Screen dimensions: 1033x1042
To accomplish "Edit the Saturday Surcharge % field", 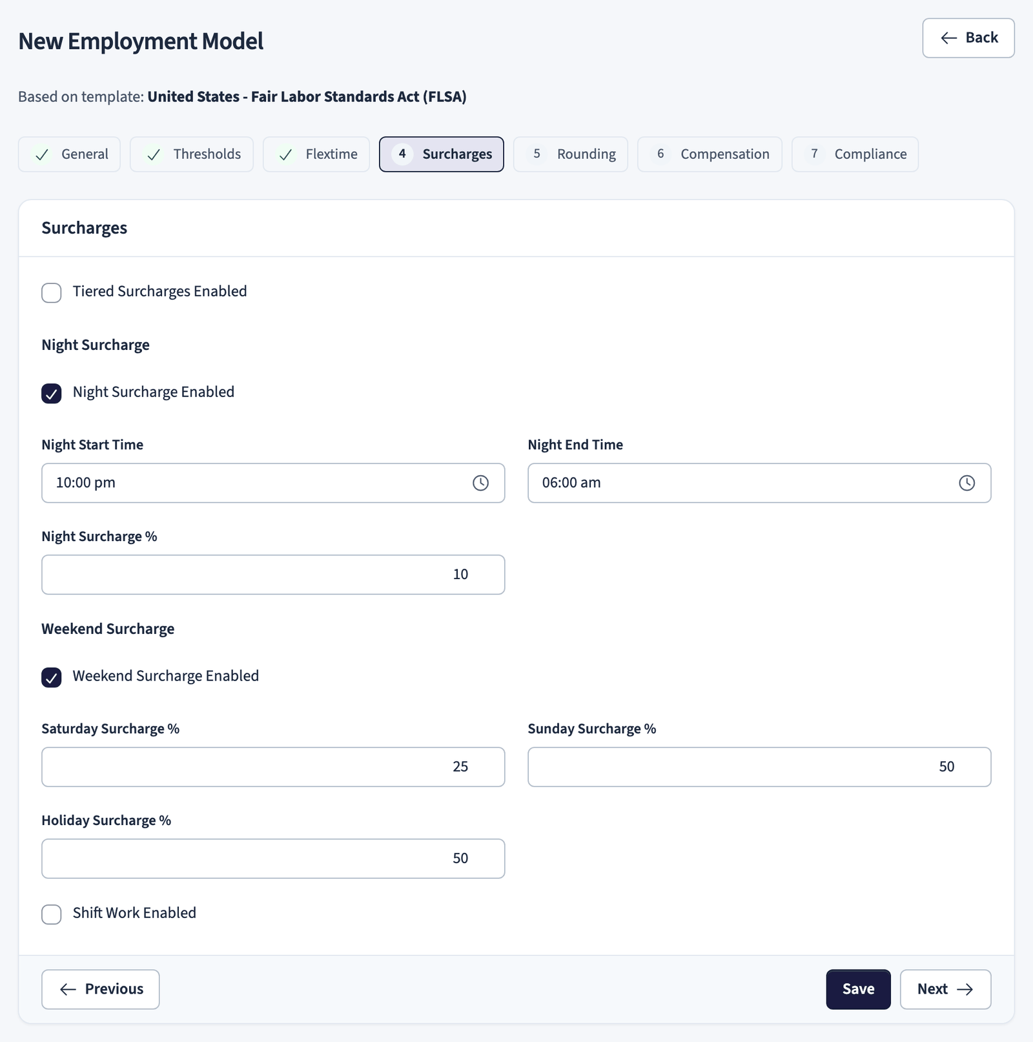I will click(x=273, y=767).
